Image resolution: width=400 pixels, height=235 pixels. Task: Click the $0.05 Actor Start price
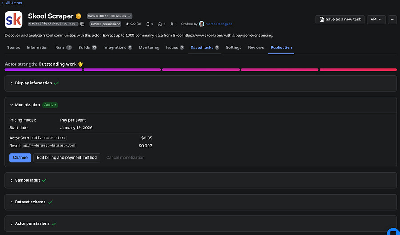coord(147,138)
